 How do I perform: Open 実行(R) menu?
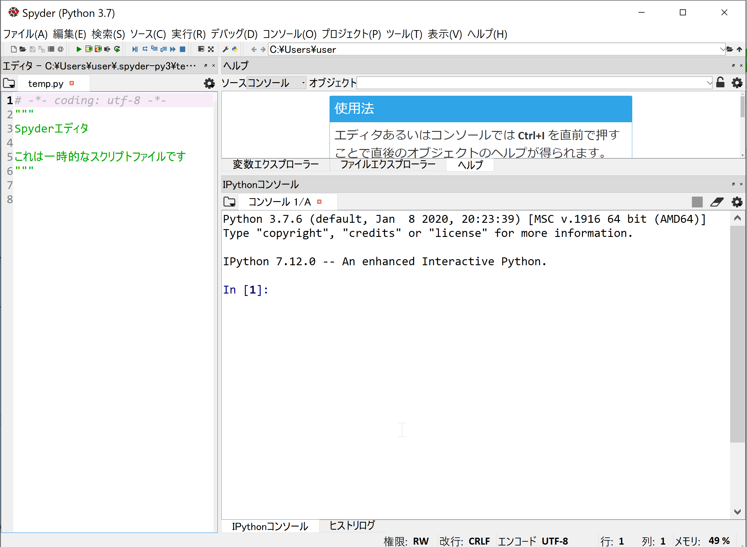point(189,34)
